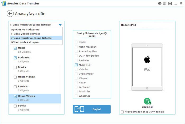The image size is (185, 124).
Task: Click the Bağlanıldı status text
Action: coord(147,107)
